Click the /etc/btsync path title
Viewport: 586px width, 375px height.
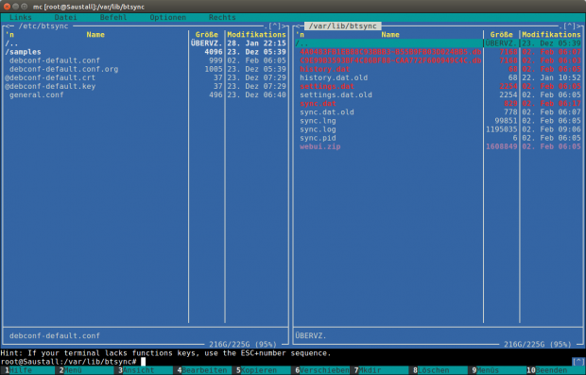click(x=43, y=26)
